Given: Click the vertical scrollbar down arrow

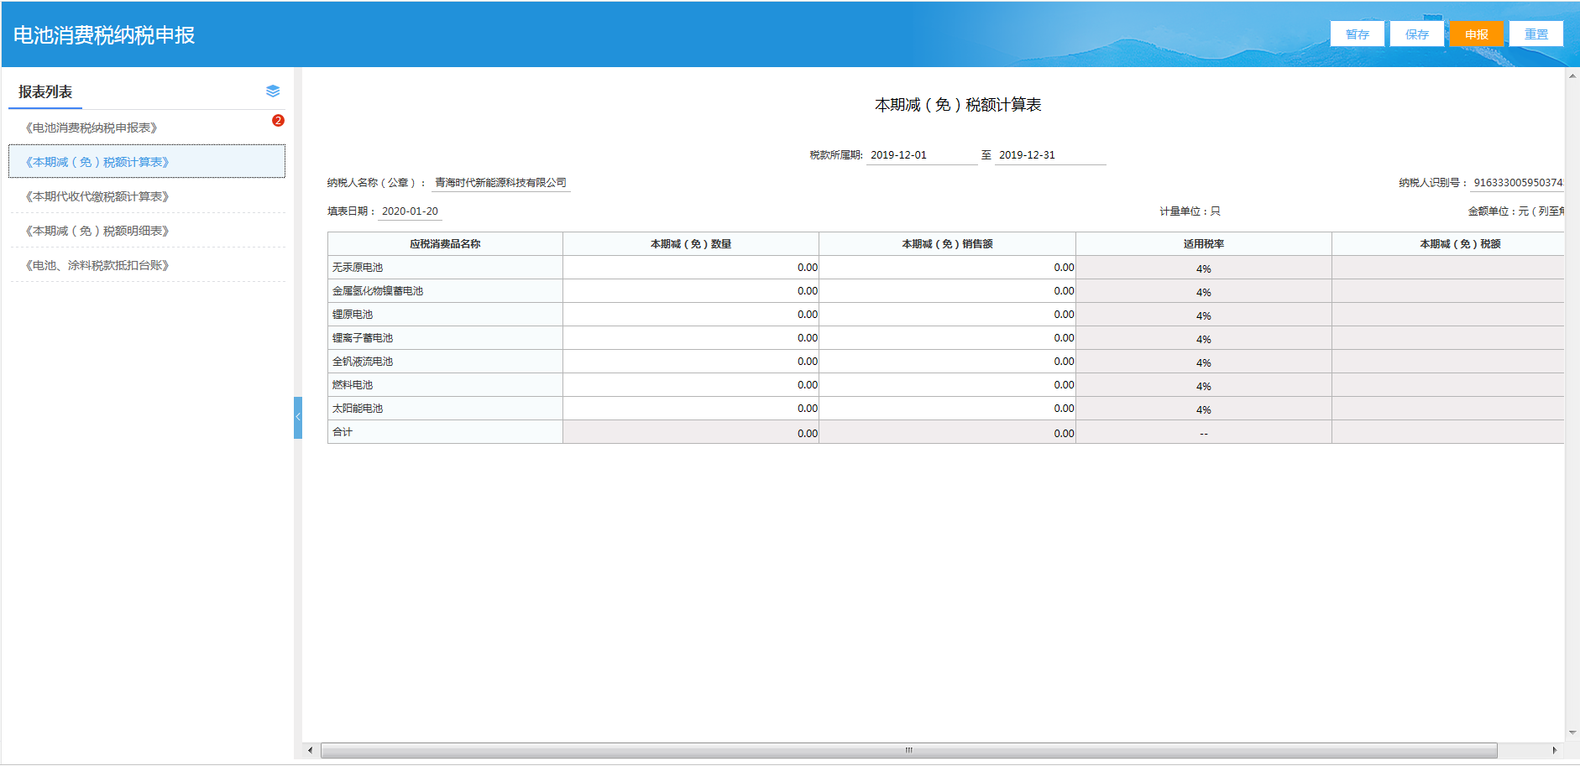Looking at the screenshot, I should pyautogui.click(x=1572, y=732).
